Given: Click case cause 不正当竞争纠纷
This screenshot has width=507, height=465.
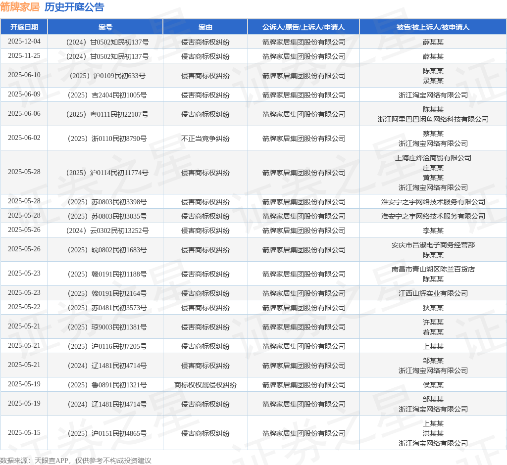Looking at the screenshot, I should pyautogui.click(x=205, y=139).
